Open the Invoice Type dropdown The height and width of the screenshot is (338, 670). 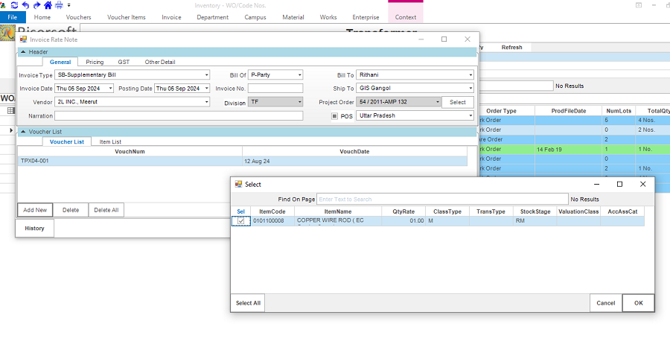[x=205, y=74]
